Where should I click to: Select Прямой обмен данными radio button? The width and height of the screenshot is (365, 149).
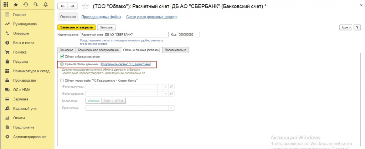(x=62, y=64)
